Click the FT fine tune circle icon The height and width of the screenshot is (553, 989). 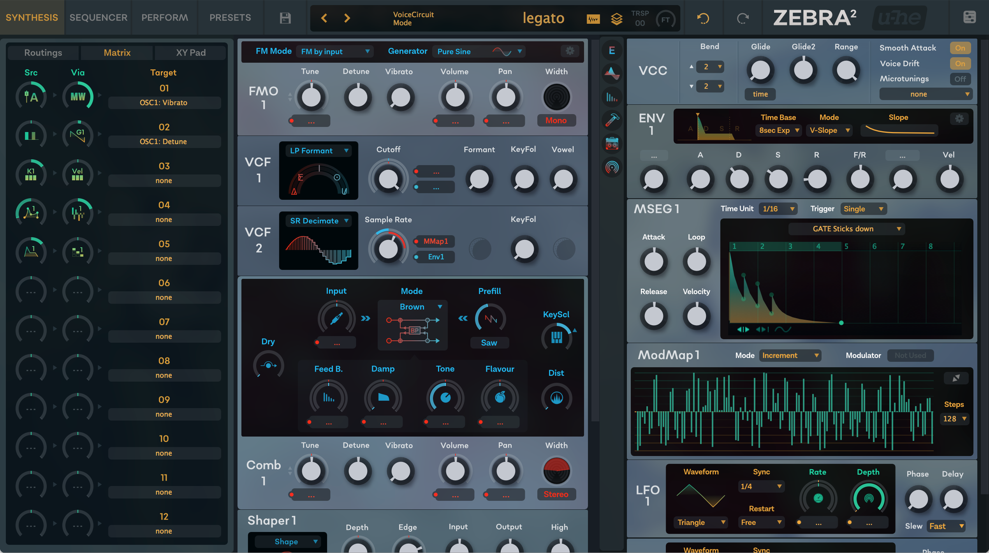pyautogui.click(x=665, y=19)
